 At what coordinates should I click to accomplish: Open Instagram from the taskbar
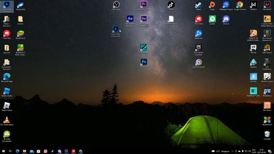[45, 151]
